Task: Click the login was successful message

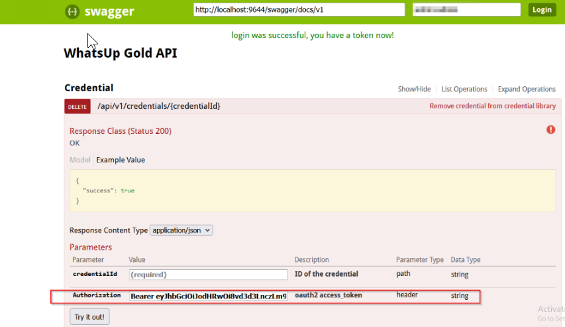Action: pyautogui.click(x=313, y=35)
